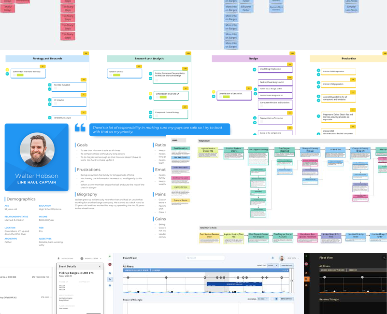Select the Reserve tab in dark Fleet View

[354, 270]
